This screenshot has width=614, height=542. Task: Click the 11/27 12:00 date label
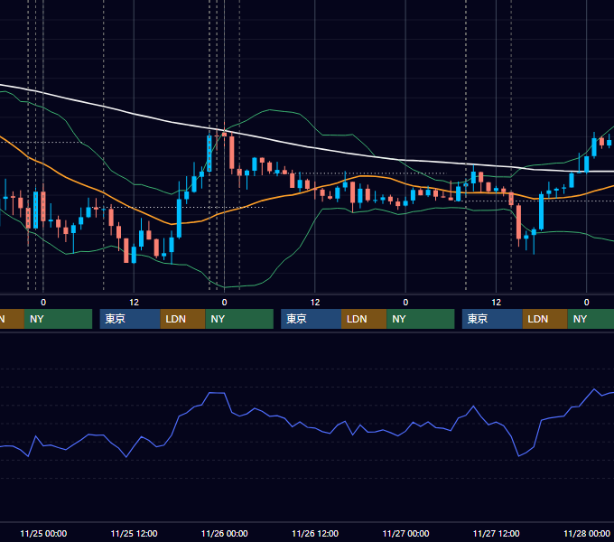click(496, 533)
